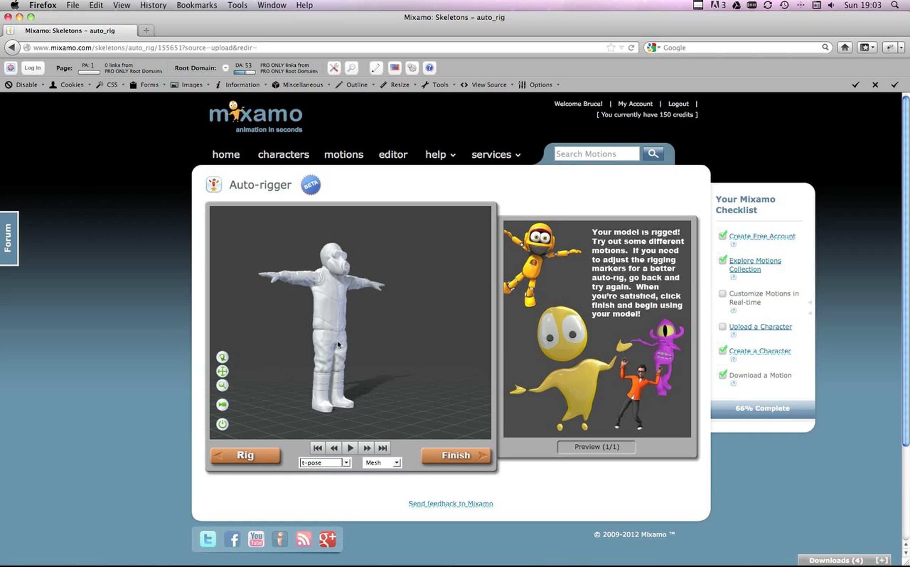This screenshot has width=910, height=567.
Task: Click the Firefox home icon
Action: coord(845,47)
